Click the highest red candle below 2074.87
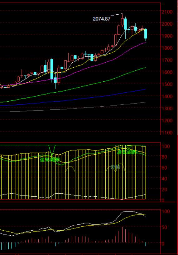This screenshot has height=255, width=178. coord(123,22)
